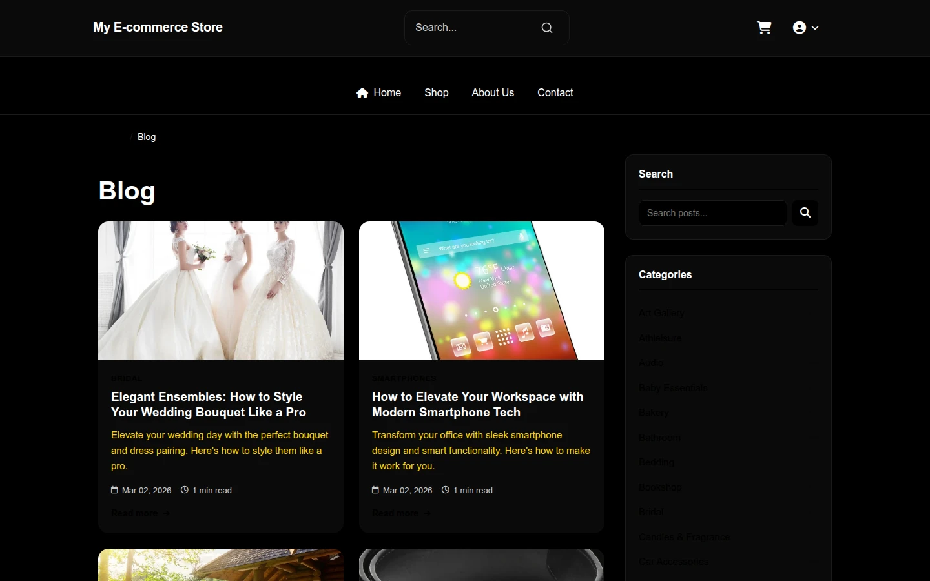Image resolution: width=930 pixels, height=581 pixels.
Task: Click clock icon on smartphone post
Action: tap(445, 490)
